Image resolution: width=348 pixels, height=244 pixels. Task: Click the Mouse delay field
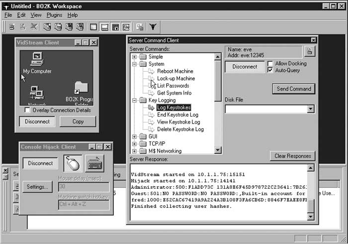tap(84, 187)
